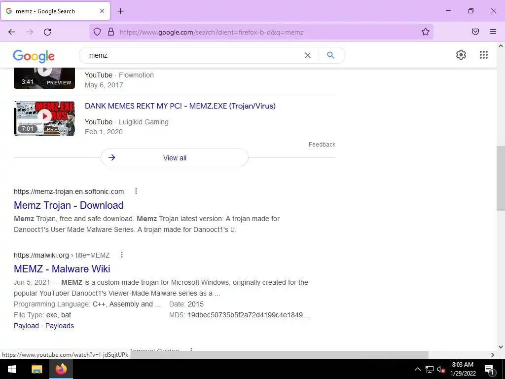This screenshot has height=379, width=505.
Task: Go to the Google home logo
Action: pyautogui.click(x=34, y=56)
